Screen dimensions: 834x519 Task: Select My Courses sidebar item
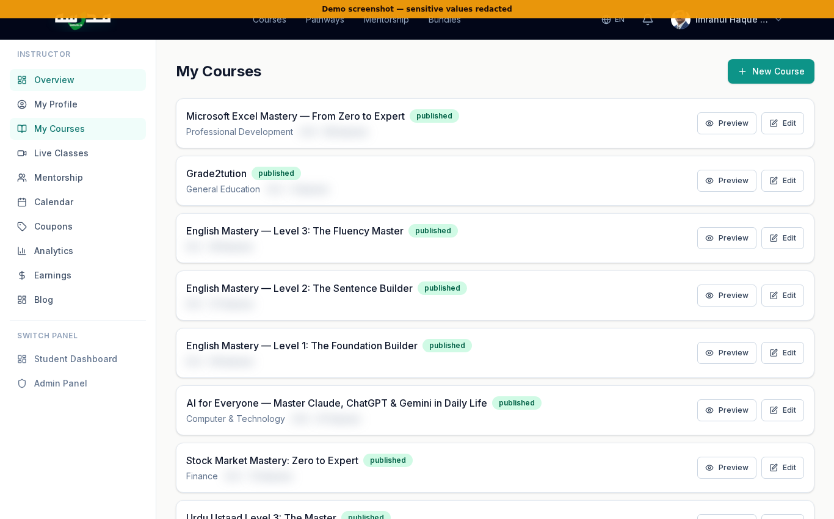[78, 129]
